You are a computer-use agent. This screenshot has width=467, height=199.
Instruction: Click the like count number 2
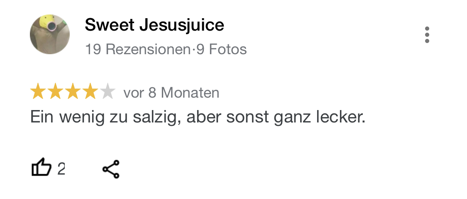[x=61, y=169]
